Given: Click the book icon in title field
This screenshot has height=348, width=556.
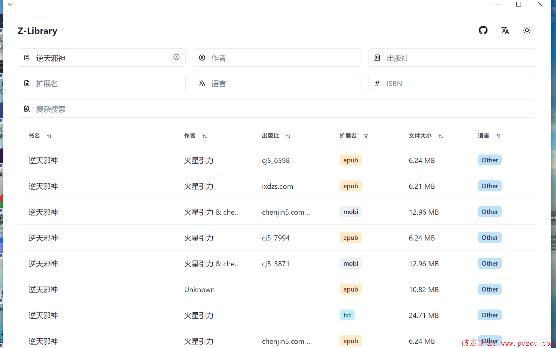Looking at the screenshot, I should point(27,58).
